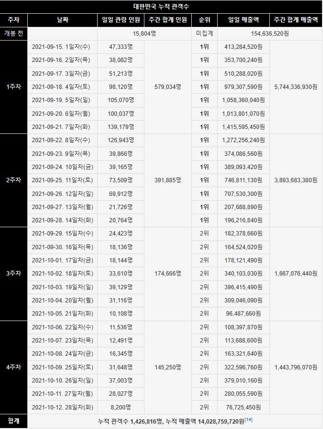Select the '미집계' rank cell
The width and height of the screenshot is (323, 429).
click(204, 33)
